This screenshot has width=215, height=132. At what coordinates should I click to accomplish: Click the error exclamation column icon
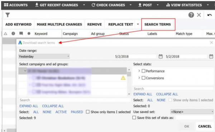[13, 33]
